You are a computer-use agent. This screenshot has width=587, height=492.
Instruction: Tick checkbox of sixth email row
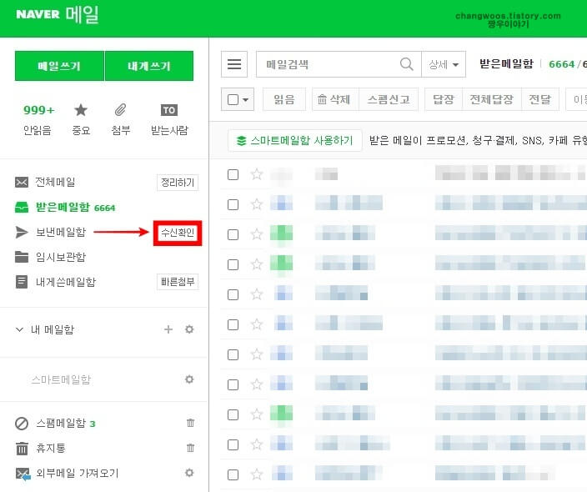[233, 324]
